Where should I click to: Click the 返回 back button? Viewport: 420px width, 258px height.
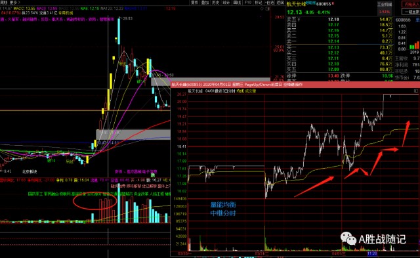[280, 3]
